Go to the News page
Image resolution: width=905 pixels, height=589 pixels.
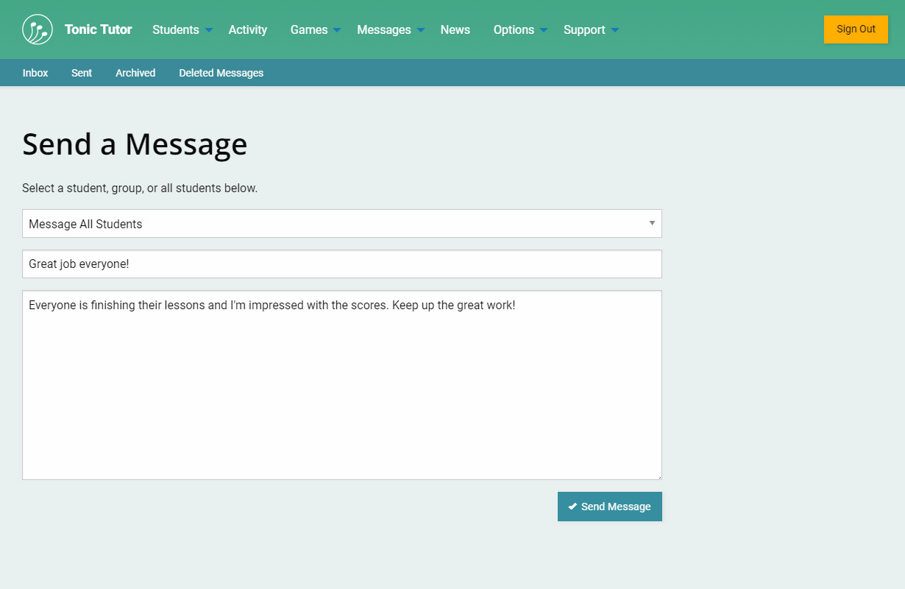click(455, 29)
